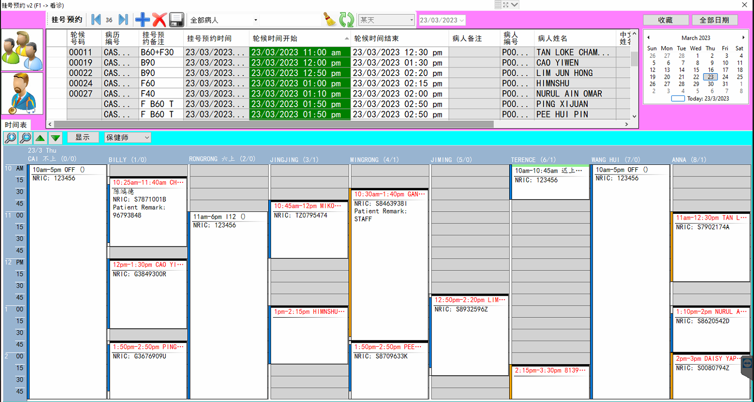
Task: Click the green down triangle button
Action: [x=56, y=138]
